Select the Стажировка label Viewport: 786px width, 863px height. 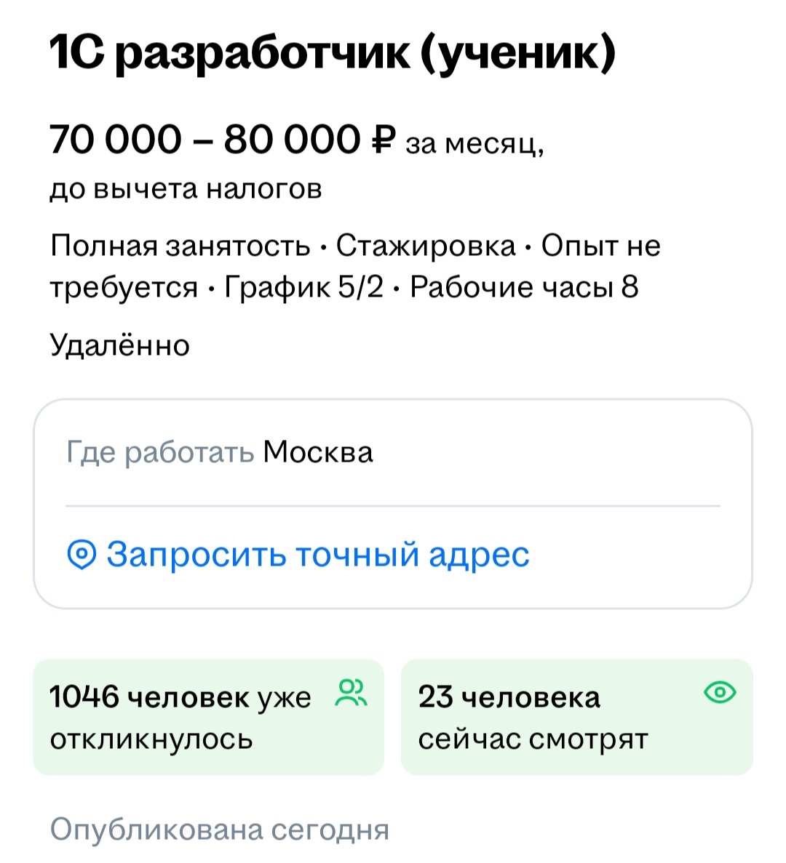(x=425, y=246)
